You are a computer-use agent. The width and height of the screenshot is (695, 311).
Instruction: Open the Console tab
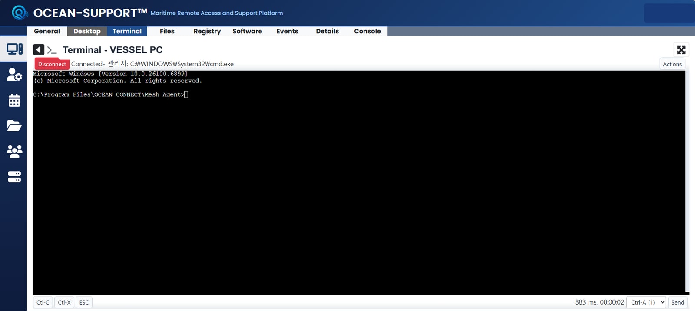367,31
